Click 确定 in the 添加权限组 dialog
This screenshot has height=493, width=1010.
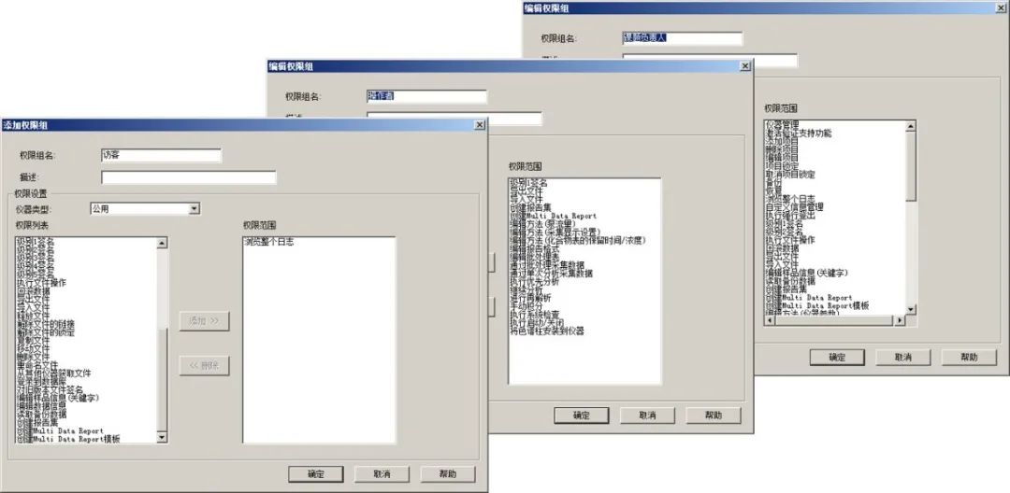click(x=315, y=473)
